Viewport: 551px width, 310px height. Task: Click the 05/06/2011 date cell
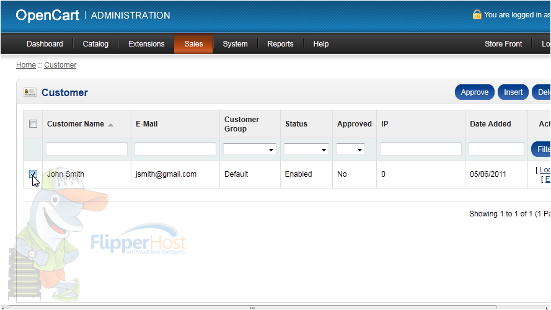pyautogui.click(x=488, y=174)
